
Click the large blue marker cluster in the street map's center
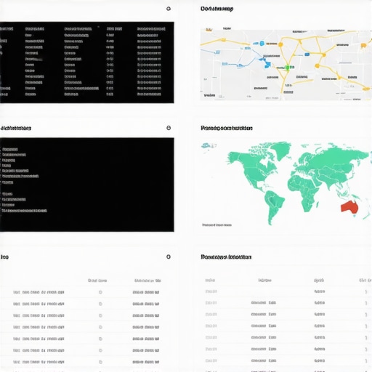click(x=267, y=64)
